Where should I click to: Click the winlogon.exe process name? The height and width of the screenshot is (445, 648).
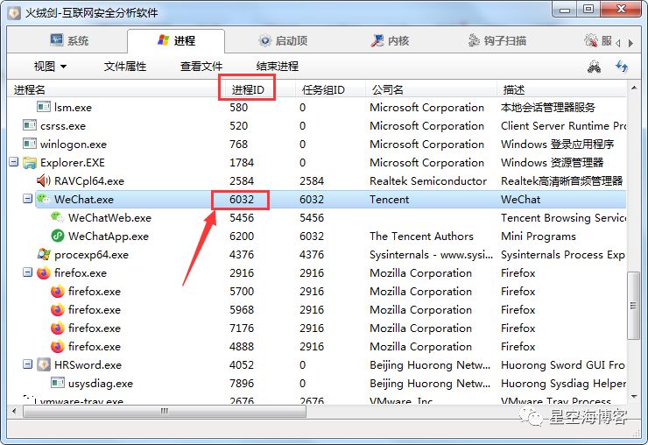click(74, 145)
